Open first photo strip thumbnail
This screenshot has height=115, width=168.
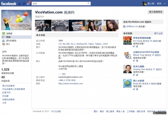tap(43, 25)
